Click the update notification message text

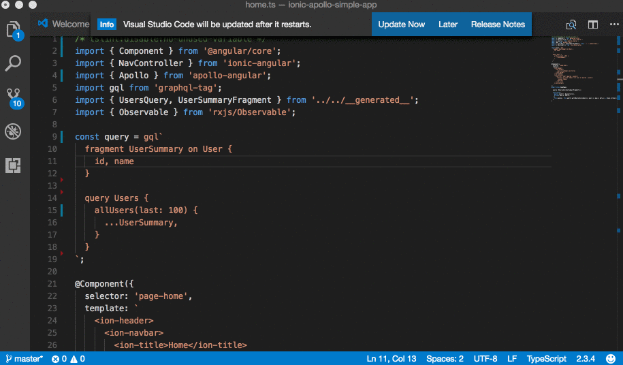coord(217,25)
